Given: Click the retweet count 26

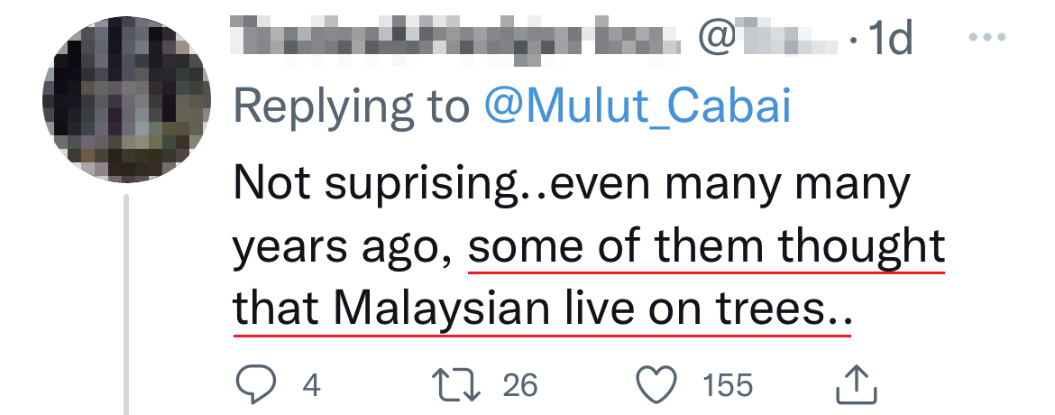Looking at the screenshot, I should coord(520,386).
